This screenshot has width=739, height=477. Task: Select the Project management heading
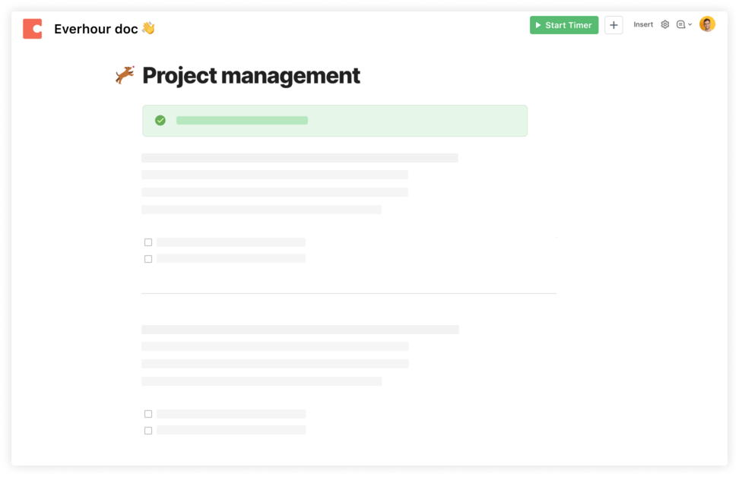click(x=251, y=75)
